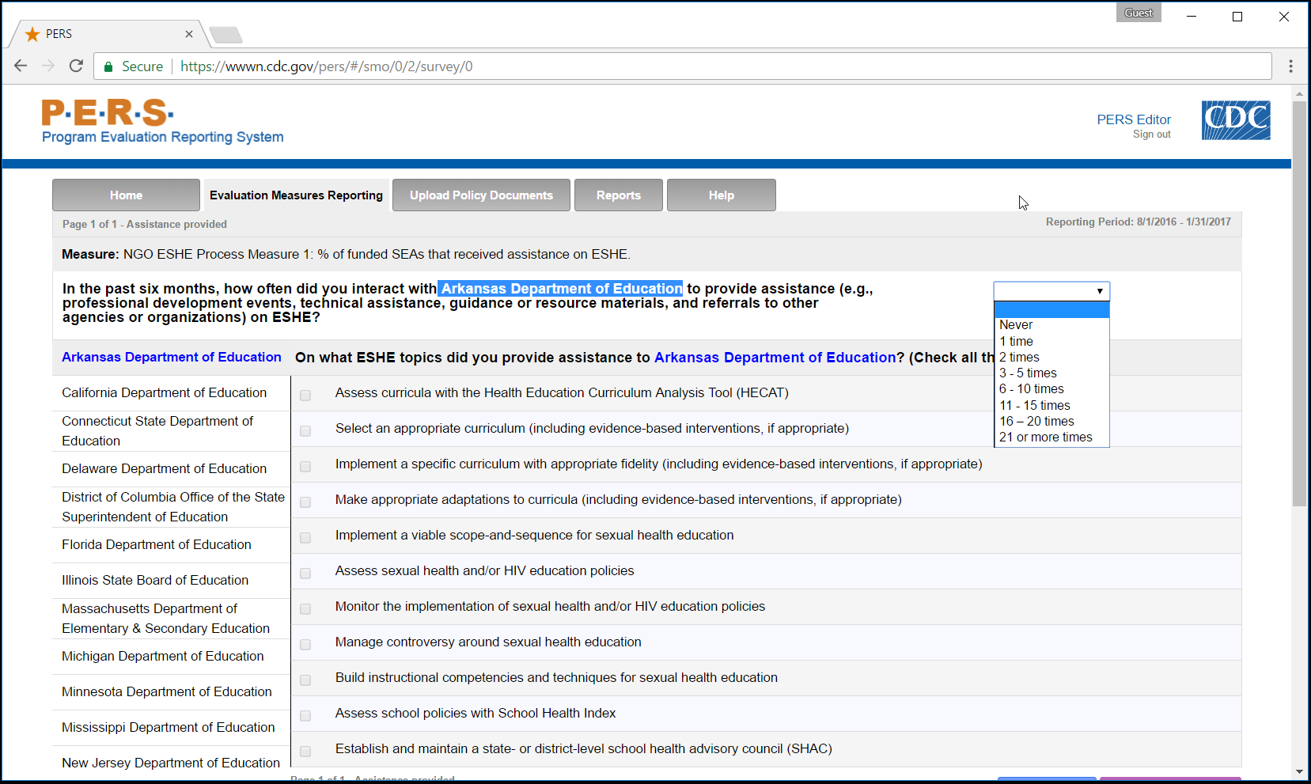Check 'Assess school policies with School Health Index'
The height and width of the screenshot is (784, 1311).
pos(305,715)
